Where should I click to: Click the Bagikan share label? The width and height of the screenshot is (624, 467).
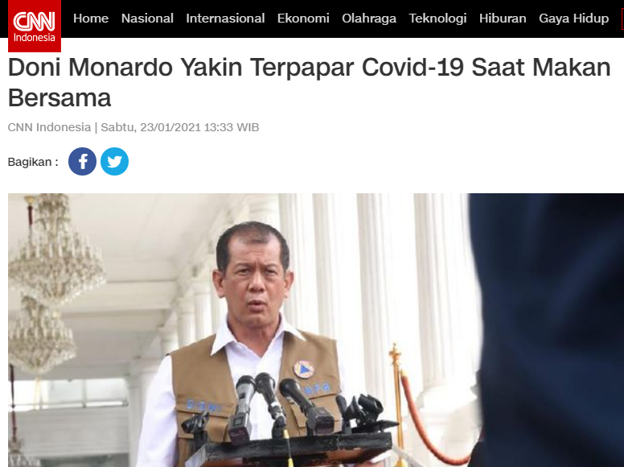33,162
